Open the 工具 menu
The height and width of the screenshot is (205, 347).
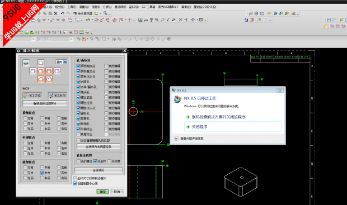tap(72, 7)
